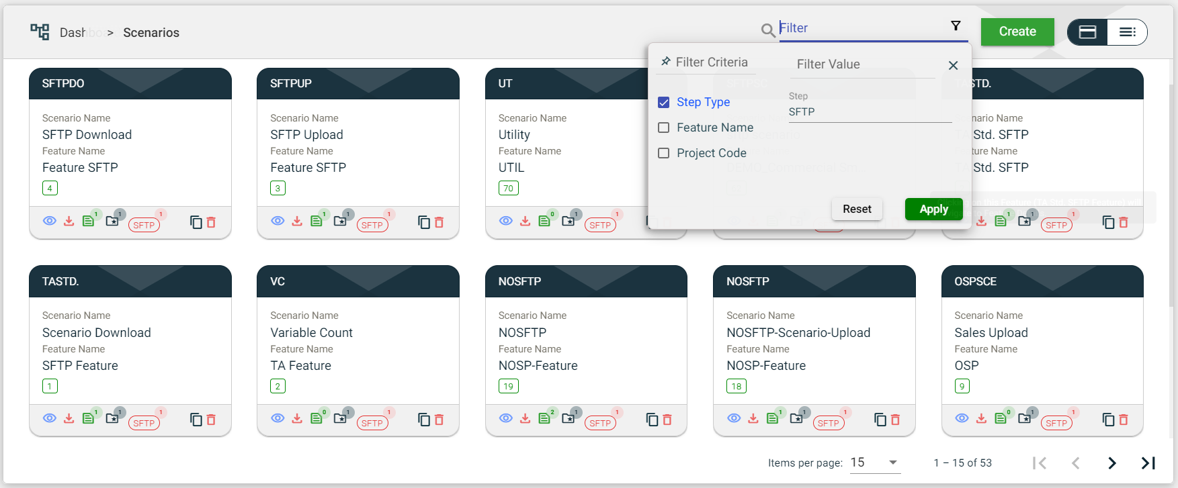Click the search magnifier icon

767,30
